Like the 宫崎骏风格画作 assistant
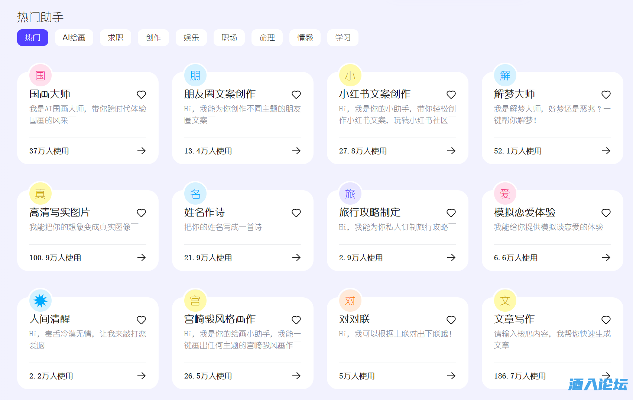Image resolution: width=633 pixels, height=400 pixels. (296, 320)
